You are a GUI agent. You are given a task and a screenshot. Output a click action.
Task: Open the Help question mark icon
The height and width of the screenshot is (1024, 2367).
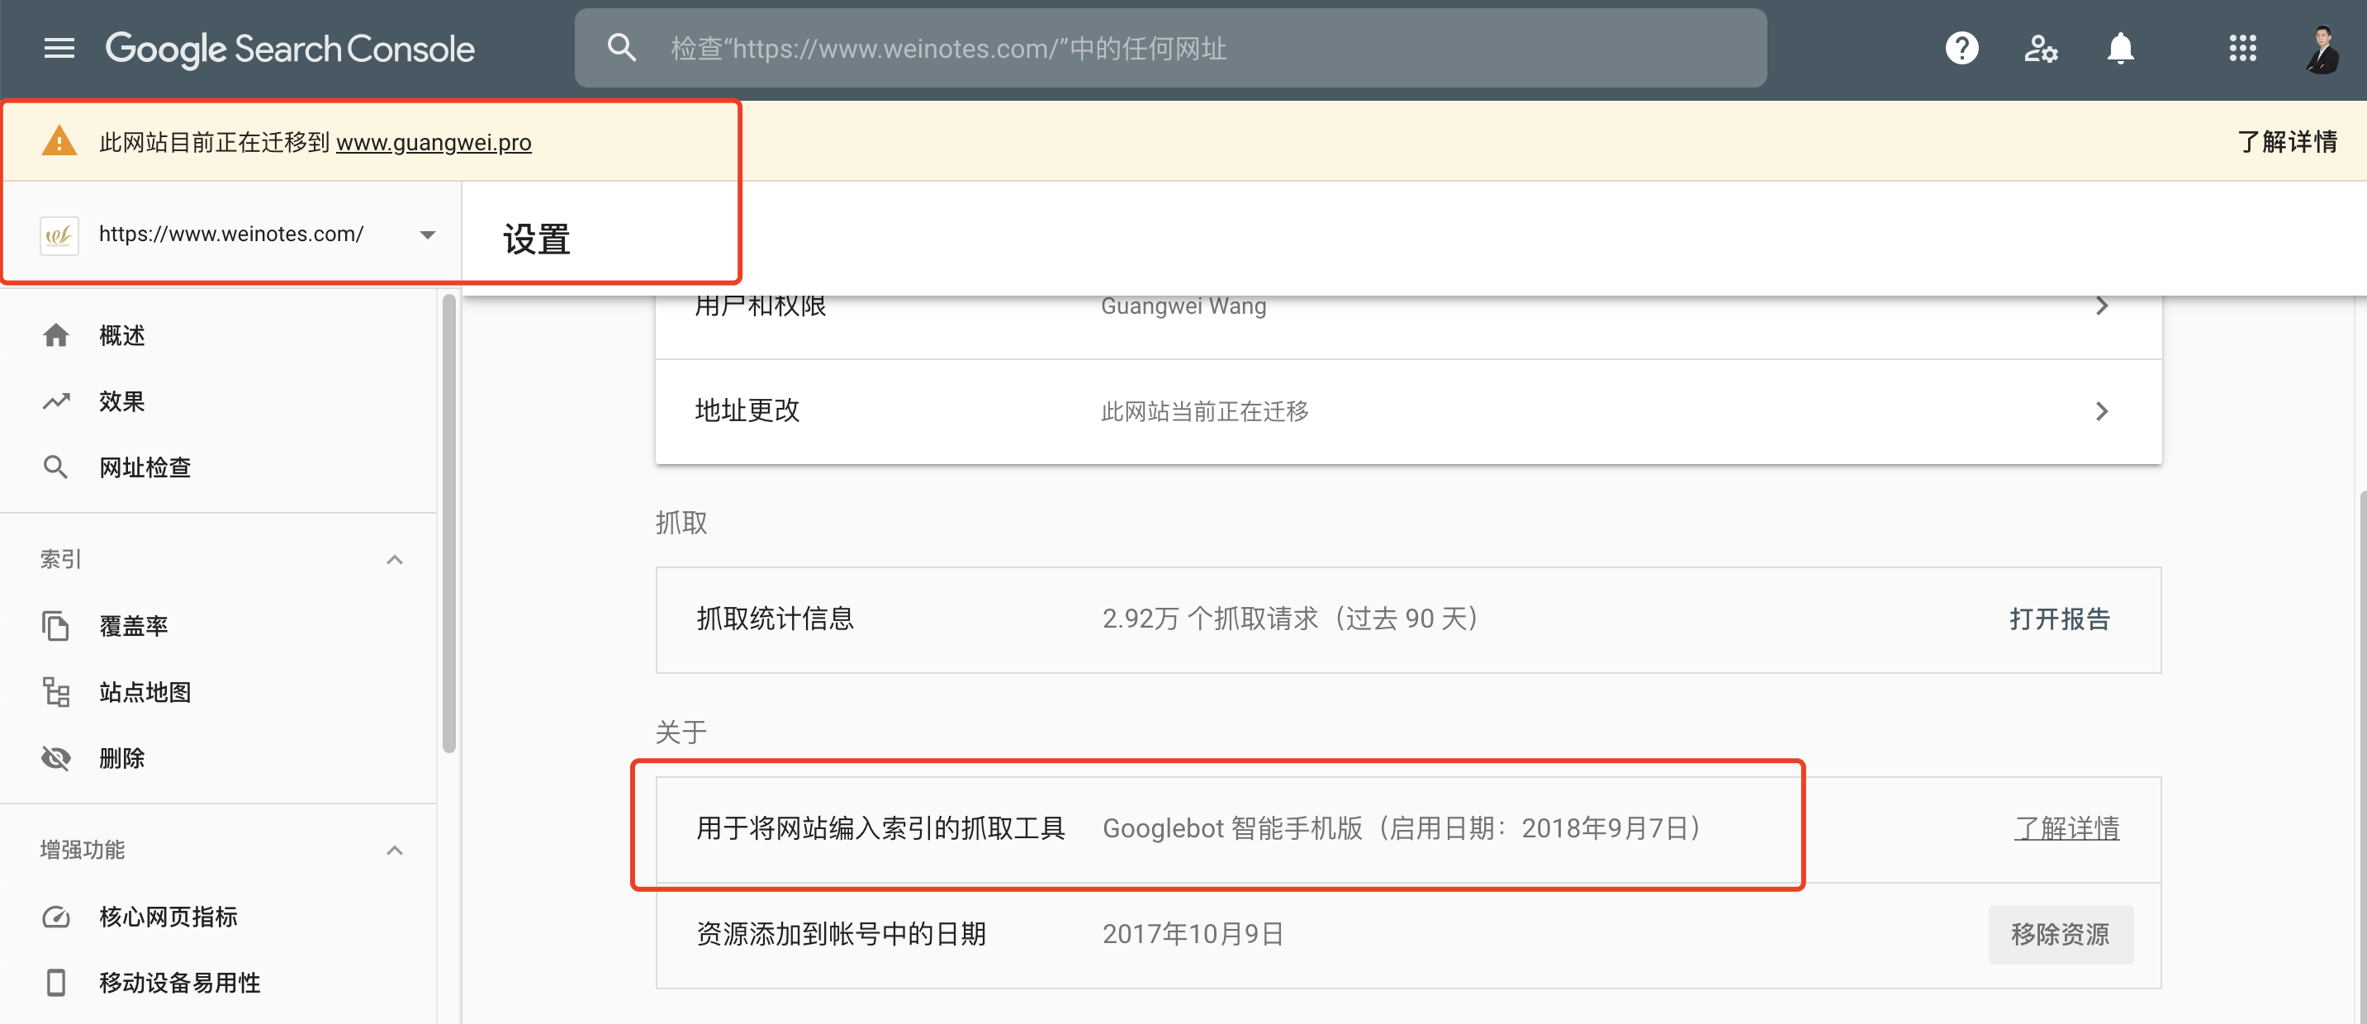1961,48
